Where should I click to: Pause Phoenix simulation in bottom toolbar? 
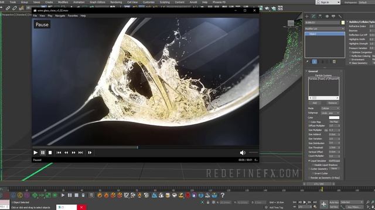pos(70,195)
